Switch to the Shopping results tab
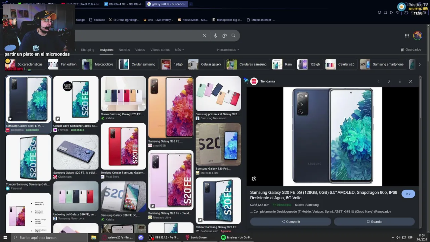The height and width of the screenshot is (242, 430). [87, 50]
